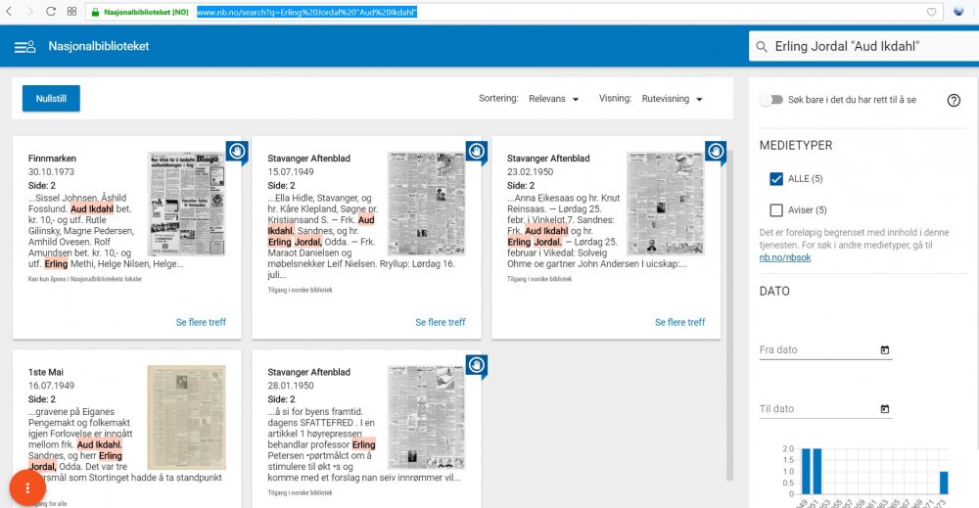Click the help question mark icon
The image size is (979, 508).
pyautogui.click(x=953, y=100)
